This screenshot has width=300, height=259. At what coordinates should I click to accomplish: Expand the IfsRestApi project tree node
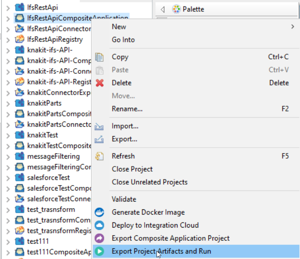coord(8,7)
